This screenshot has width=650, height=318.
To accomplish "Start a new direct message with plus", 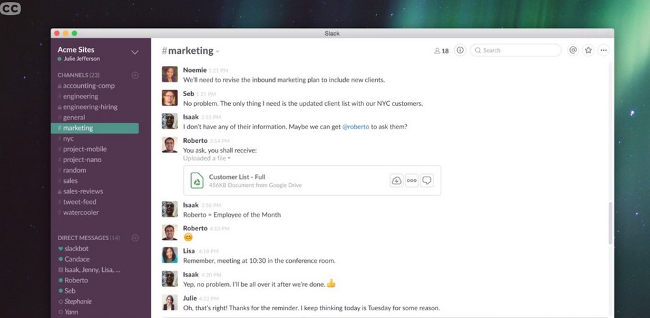I will pyautogui.click(x=135, y=238).
